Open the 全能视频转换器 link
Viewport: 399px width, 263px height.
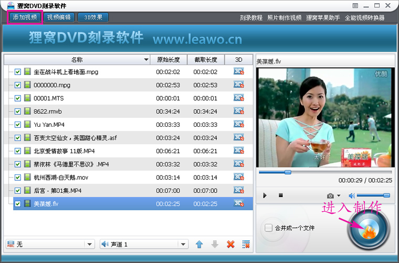point(365,18)
